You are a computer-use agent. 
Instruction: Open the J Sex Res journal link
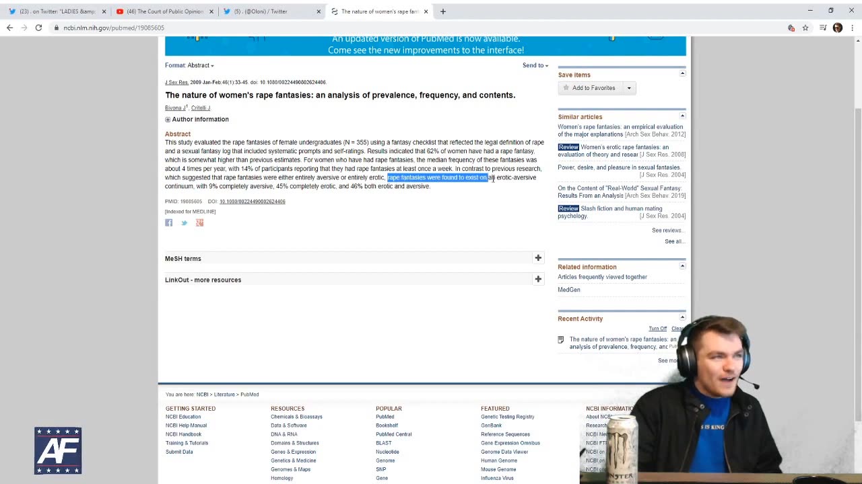pyautogui.click(x=176, y=82)
